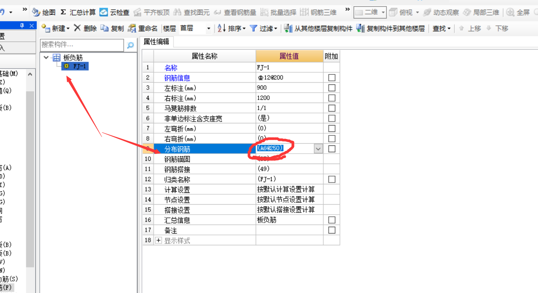Open 钢筋三维 rebar 3D view

pos(318,12)
